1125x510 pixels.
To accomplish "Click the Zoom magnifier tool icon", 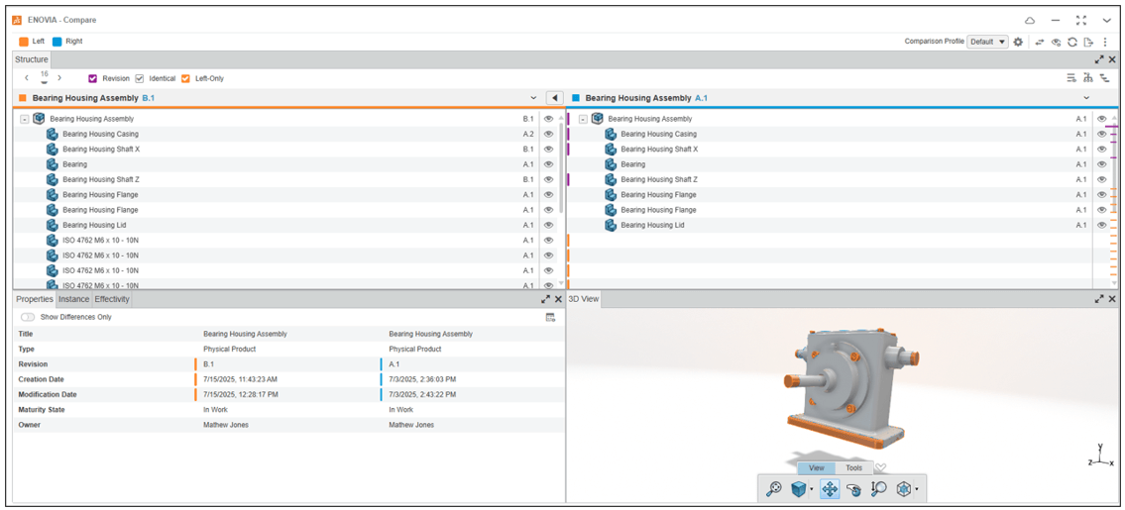I will point(878,488).
